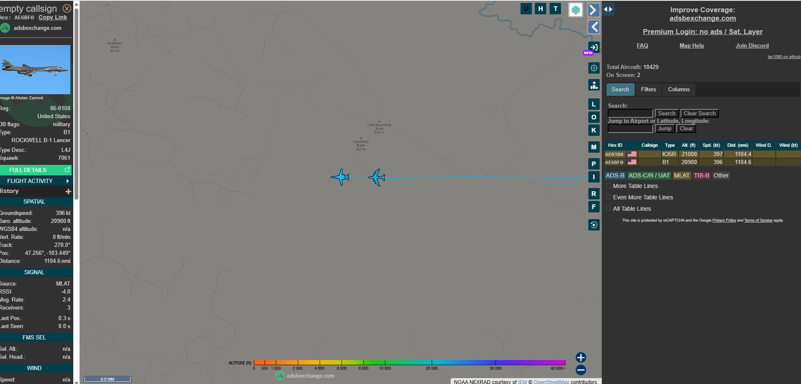801x384 pixels.
Task: Toggle the O map button
Action: 594,117
